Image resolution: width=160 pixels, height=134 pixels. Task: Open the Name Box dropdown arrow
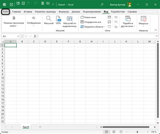(18, 36)
